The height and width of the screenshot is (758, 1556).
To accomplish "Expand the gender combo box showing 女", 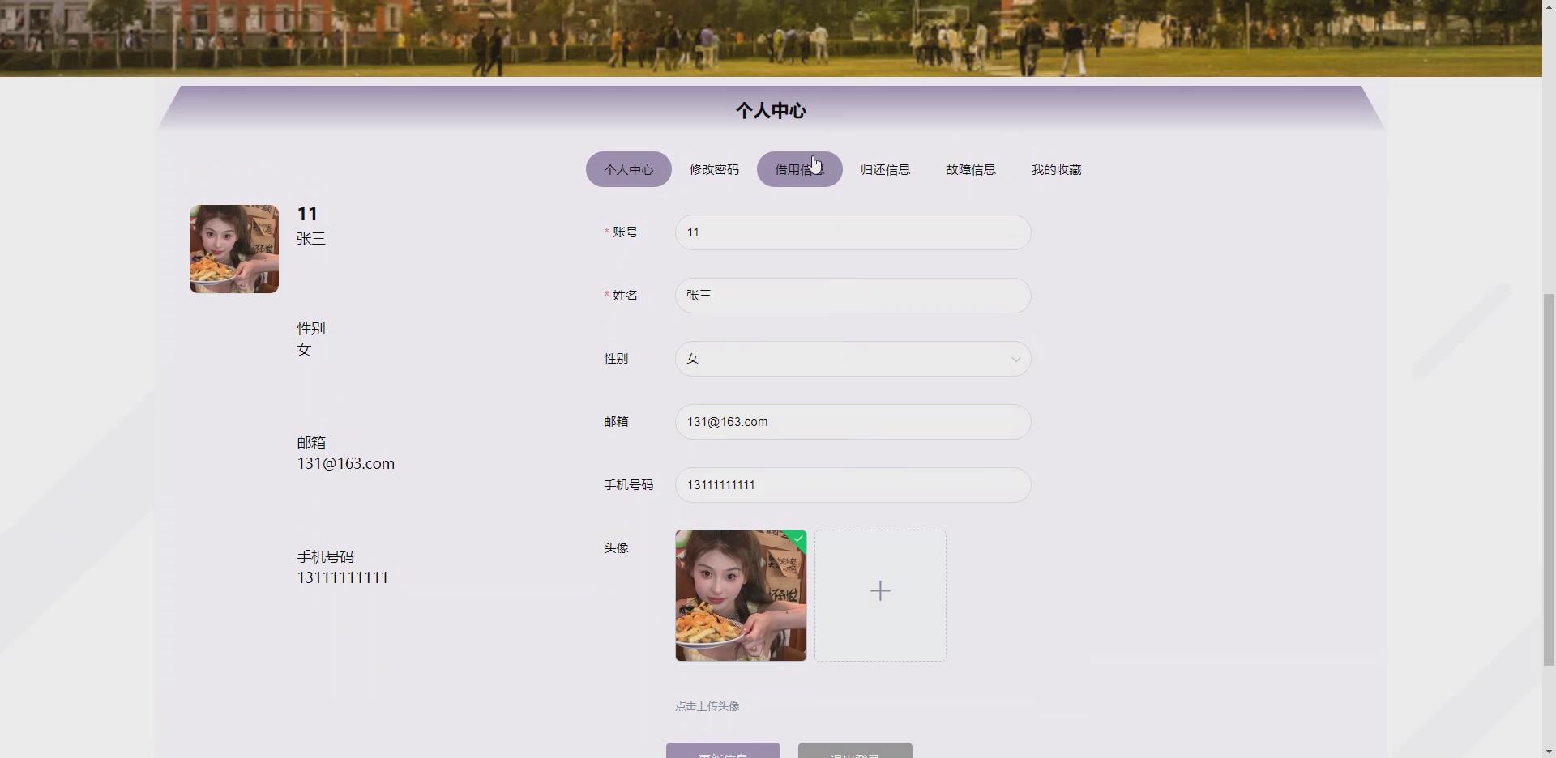I will (853, 359).
